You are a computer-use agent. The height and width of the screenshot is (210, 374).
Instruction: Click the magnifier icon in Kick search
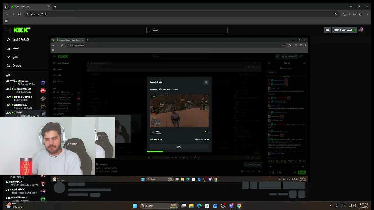(x=150, y=30)
